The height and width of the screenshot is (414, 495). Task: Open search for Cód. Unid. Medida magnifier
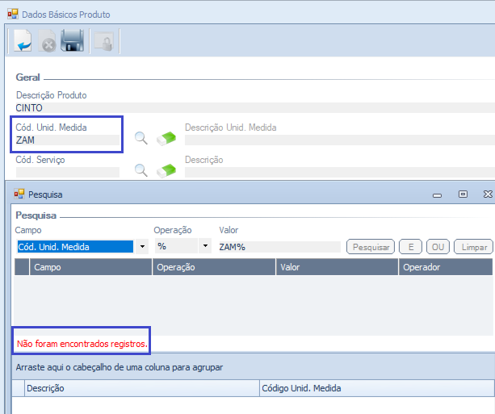[141, 138]
